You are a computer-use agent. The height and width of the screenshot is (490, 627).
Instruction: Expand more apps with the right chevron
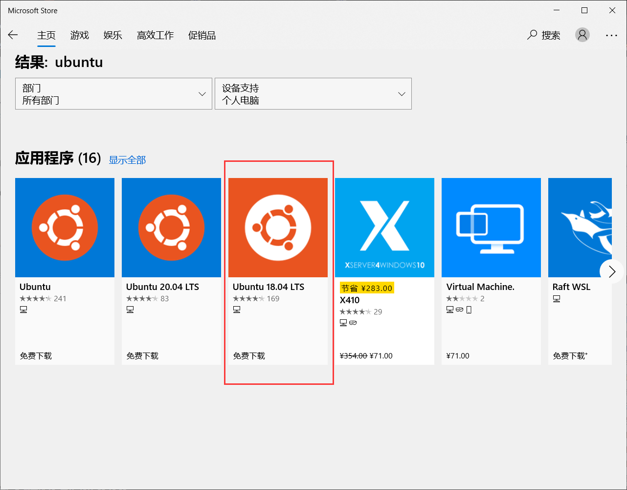611,271
